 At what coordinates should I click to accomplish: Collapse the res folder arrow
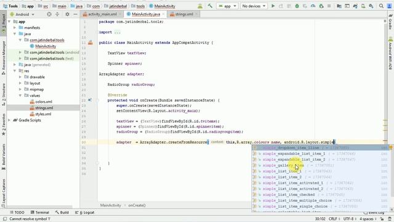(15, 71)
